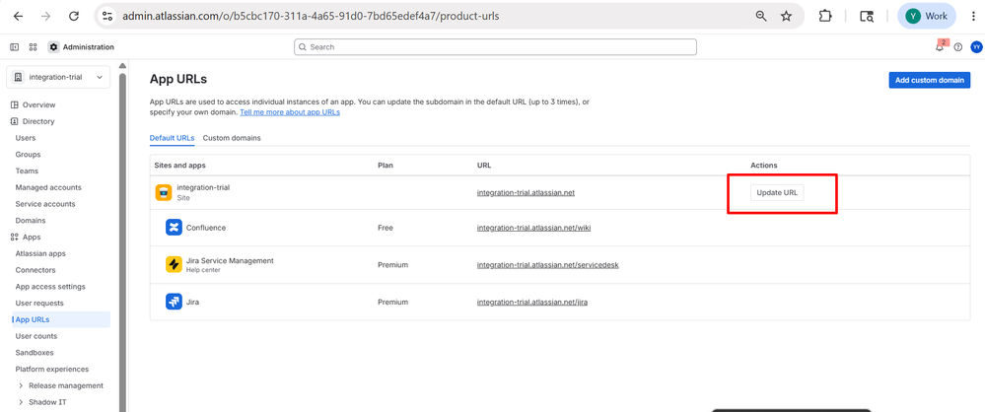Open User counts in the sidebar
The image size is (985, 412).
[35, 336]
